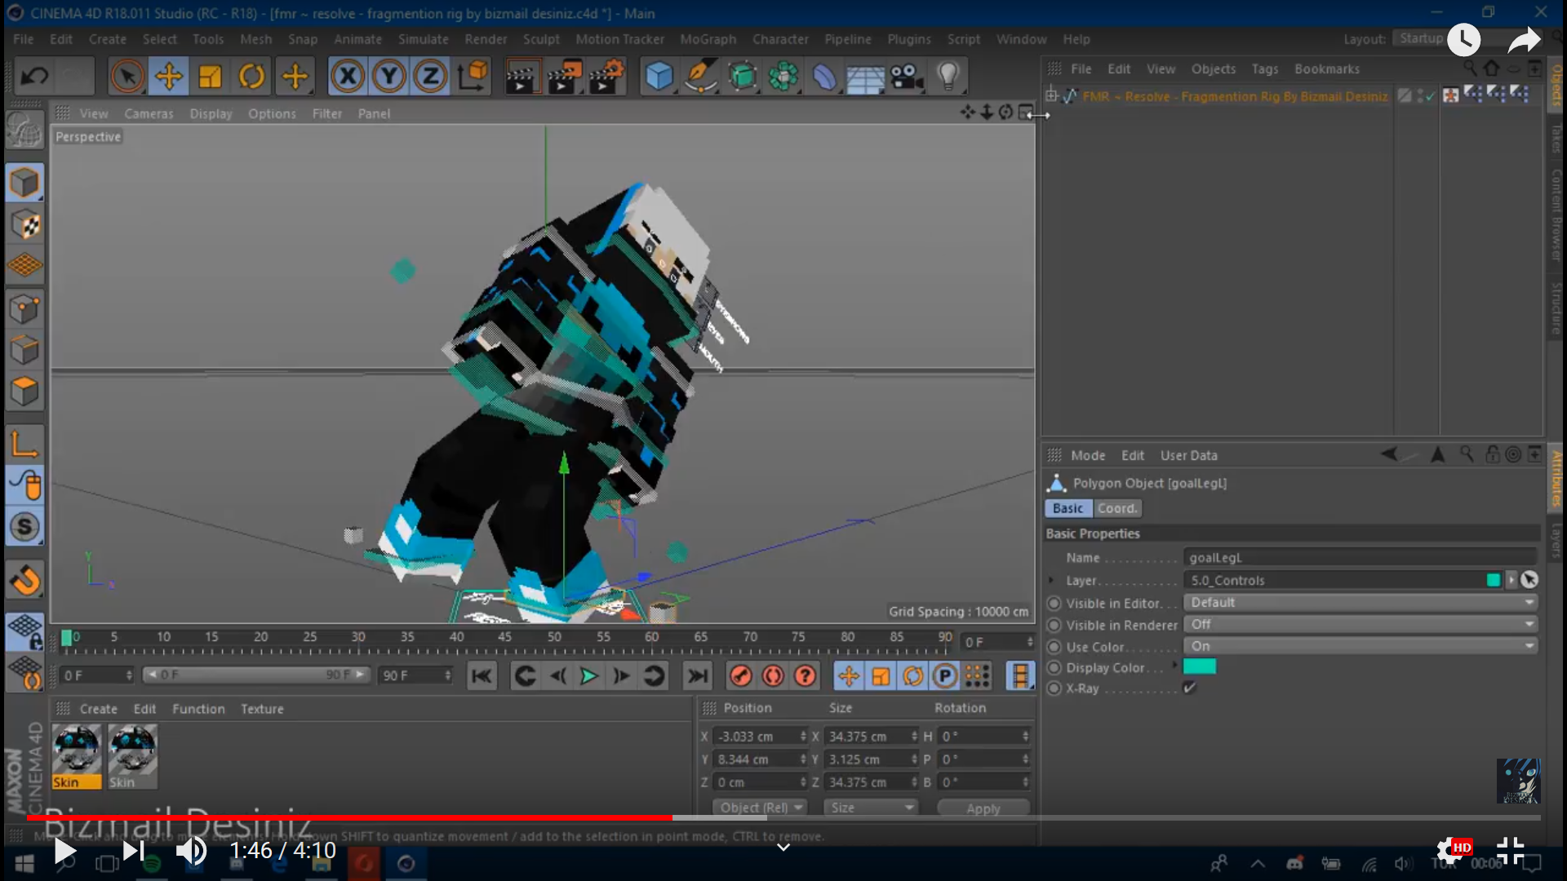This screenshot has width=1567, height=881.
Task: Open the Character menu
Action: pyautogui.click(x=780, y=39)
